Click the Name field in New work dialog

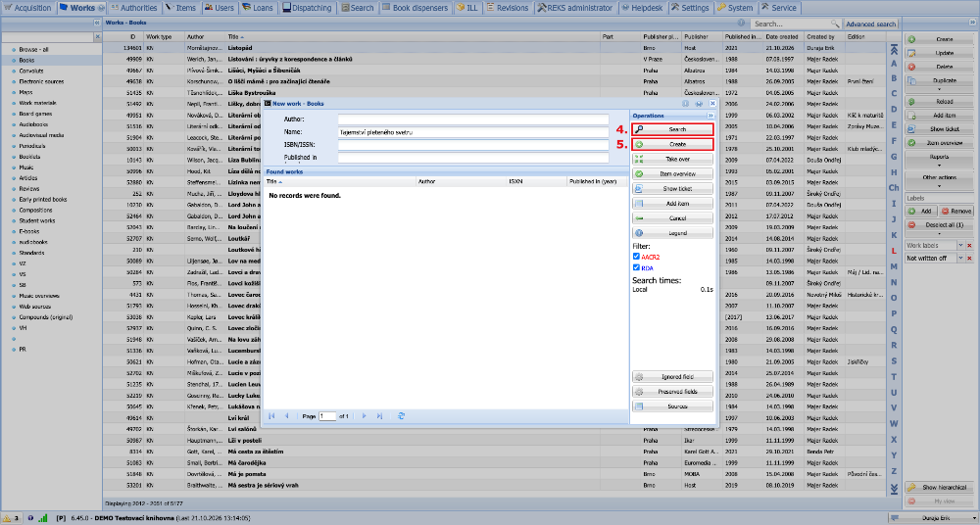(473, 132)
